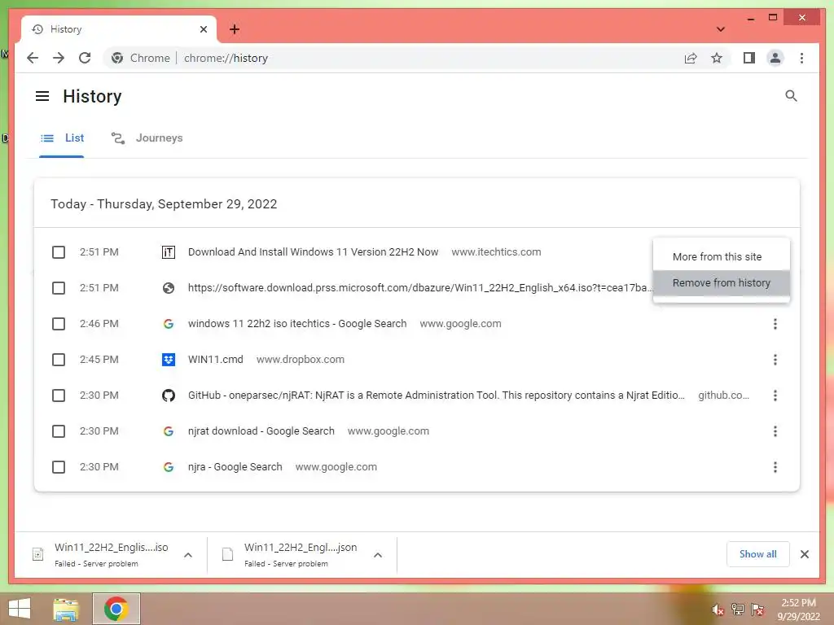Image resolution: width=834 pixels, height=625 pixels.
Task: Open actions menu for windows 11 22h2 search entry
Action: click(775, 324)
